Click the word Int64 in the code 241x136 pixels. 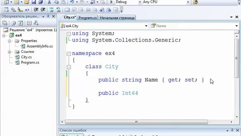[130, 93]
